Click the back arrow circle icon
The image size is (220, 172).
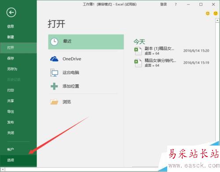11,12
